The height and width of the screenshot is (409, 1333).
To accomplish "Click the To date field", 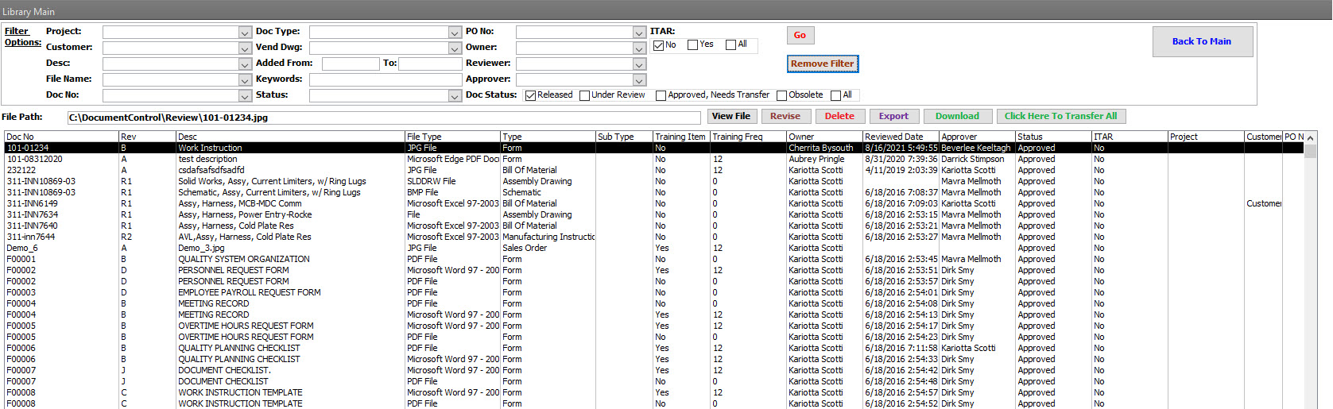I will click(430, 64).
